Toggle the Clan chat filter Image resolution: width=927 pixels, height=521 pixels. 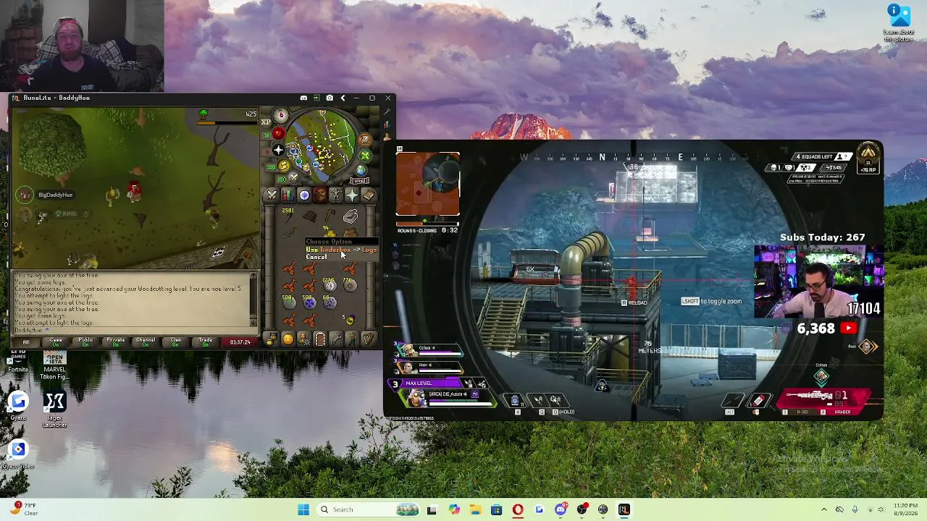pos(175,342)
